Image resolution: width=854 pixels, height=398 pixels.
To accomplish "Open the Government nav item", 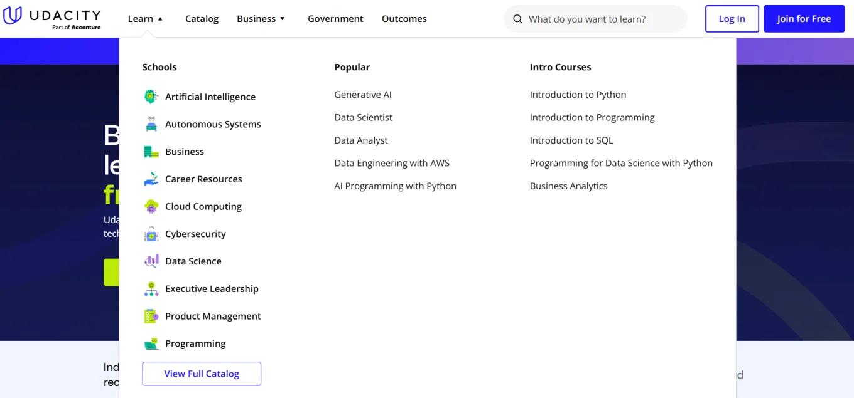I will pyautogui.click(x=335, y=19).
